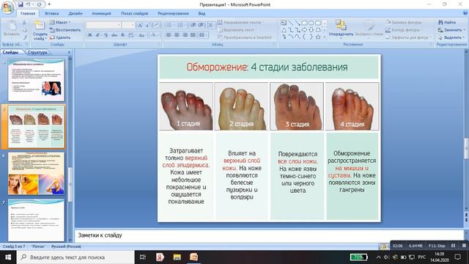This screenshot has width=469, height=264.
Task: Open the Главная ribbon tab
Action: tap(28, 13)
